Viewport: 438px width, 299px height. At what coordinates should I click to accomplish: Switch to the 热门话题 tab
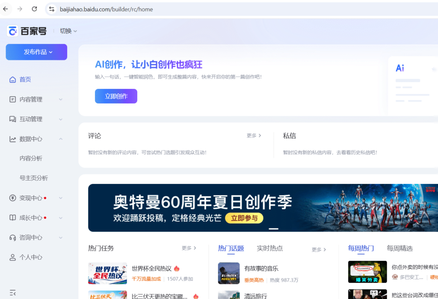click(231, 249)
